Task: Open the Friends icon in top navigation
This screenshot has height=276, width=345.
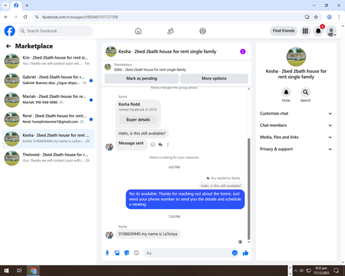Action: (x=170, y=31)
